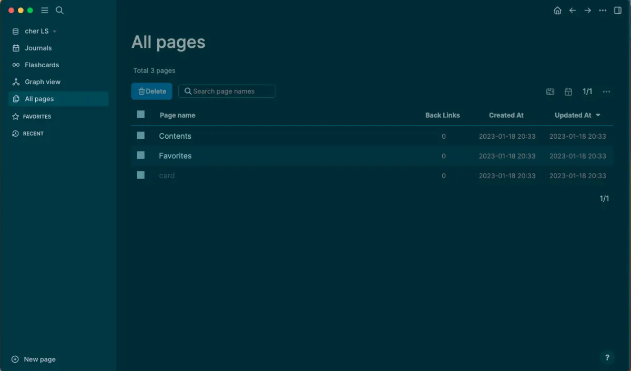Toggle the left sidebar hamburger menu

pos(45,11)
